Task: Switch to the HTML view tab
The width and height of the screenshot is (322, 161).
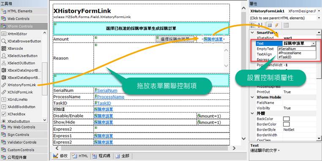Action: pyautogui.click(x=81, y=156)
